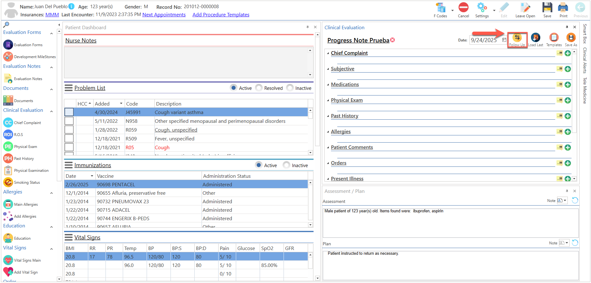Open Smoking Status in sidebar

[22, 182]
